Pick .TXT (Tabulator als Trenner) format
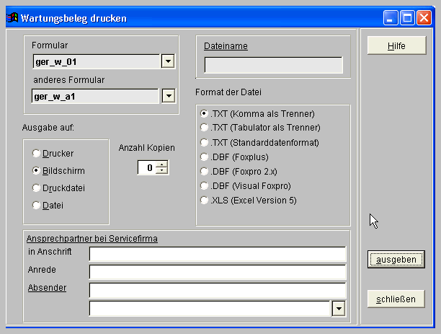Image resolution: width=441 pixels, height=334 pixels. pos(205,128)
